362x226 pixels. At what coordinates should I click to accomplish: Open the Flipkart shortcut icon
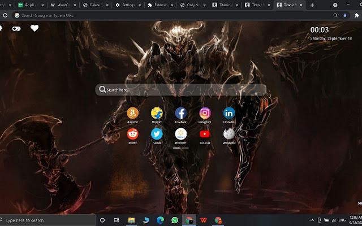[x=157, y=113]
